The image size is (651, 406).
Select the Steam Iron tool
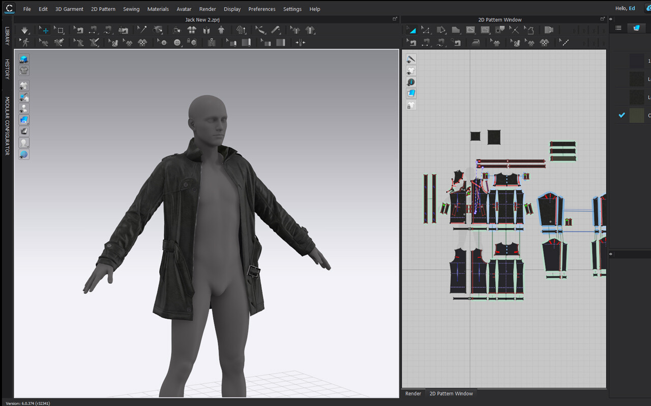pos(475,42)
